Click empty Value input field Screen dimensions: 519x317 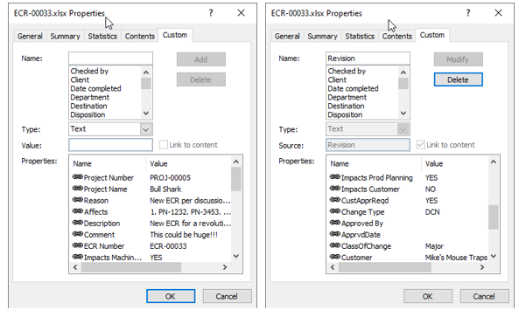[x=110, y=145]
